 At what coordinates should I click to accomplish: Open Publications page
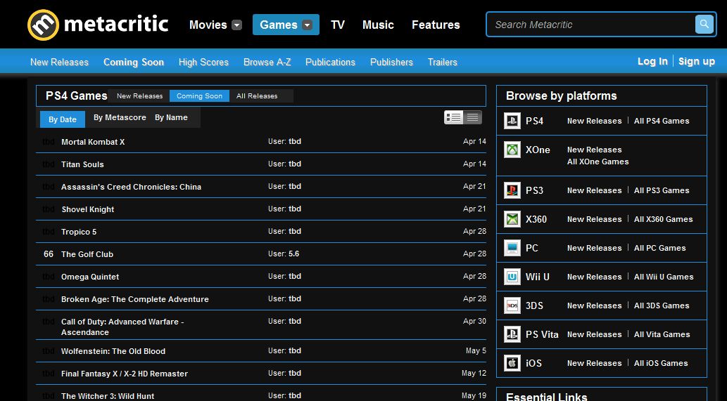click(x=330, y=62)
